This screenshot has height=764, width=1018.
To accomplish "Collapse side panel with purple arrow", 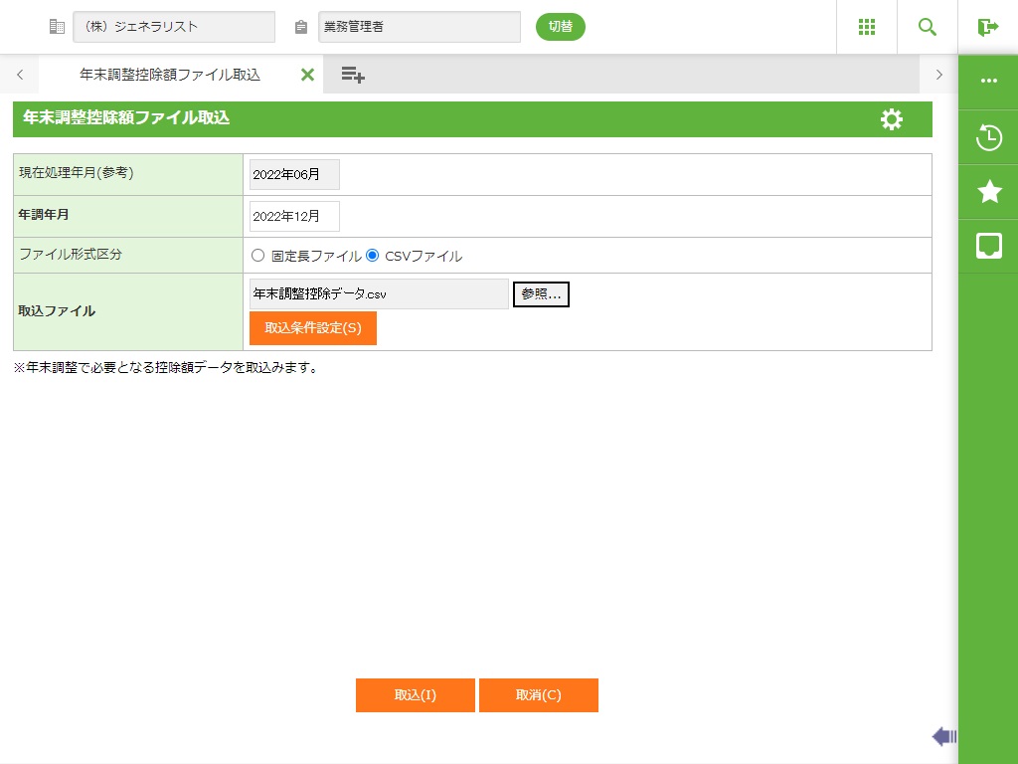I will [x=943, y=736].
